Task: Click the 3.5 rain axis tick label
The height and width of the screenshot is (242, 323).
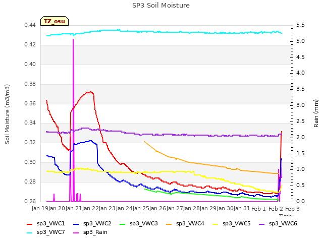Action: pyautogui.click(x=300, y=89)
